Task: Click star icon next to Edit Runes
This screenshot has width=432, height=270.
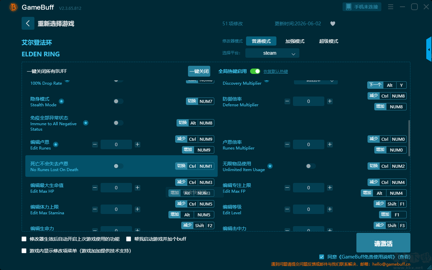Action: (56, 144)
